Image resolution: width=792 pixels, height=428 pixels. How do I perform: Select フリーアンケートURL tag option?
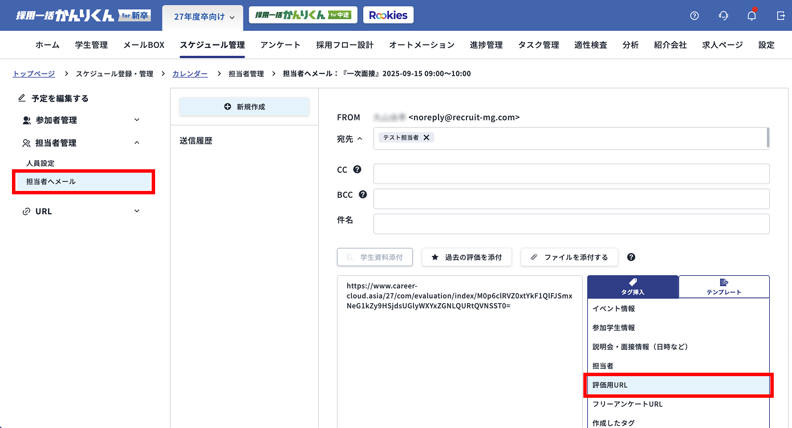627,404
